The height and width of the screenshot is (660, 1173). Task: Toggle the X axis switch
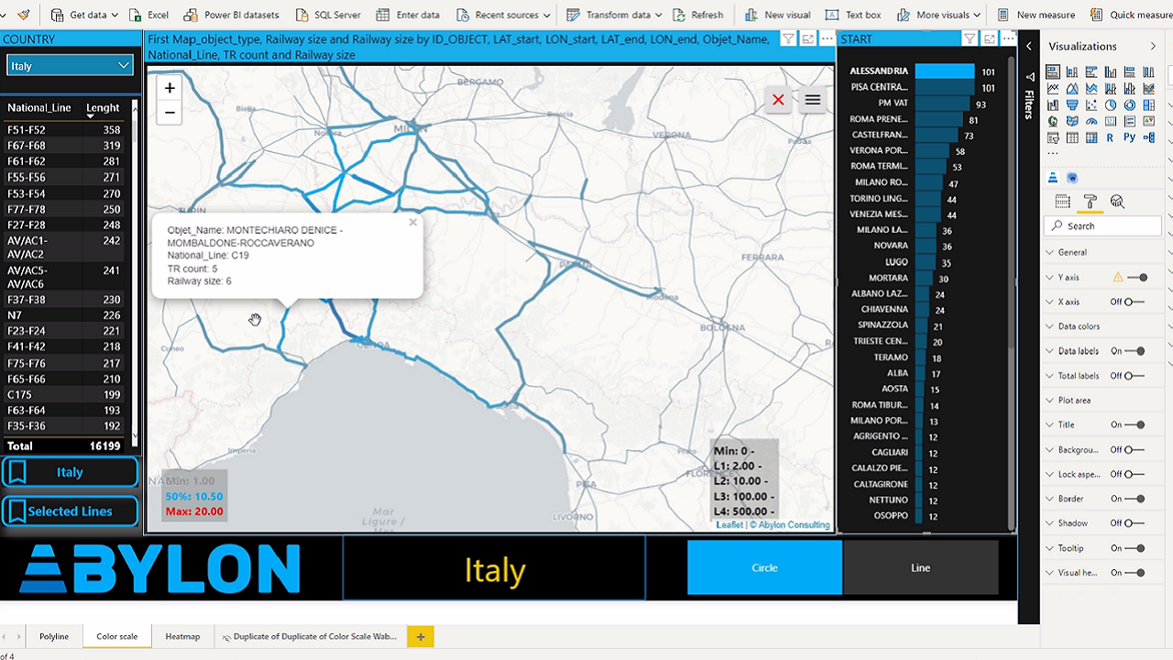pyautogui.click(x=1135, y=302)
